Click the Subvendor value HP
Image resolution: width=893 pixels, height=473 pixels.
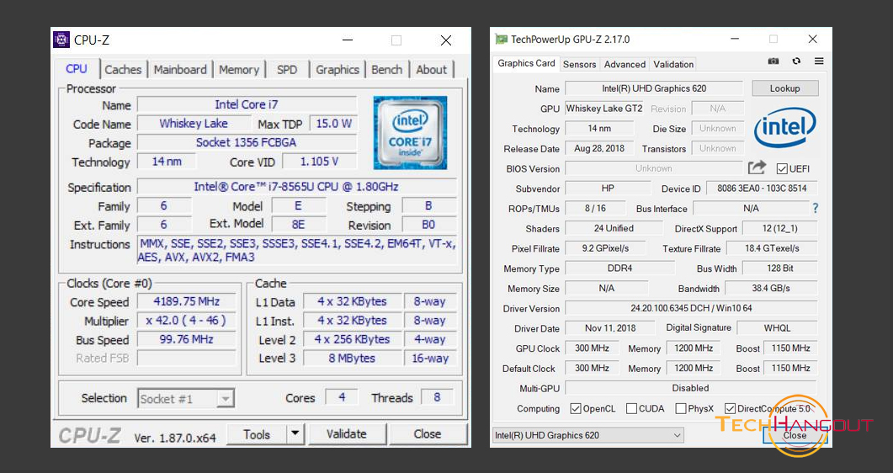coord(608,189)
